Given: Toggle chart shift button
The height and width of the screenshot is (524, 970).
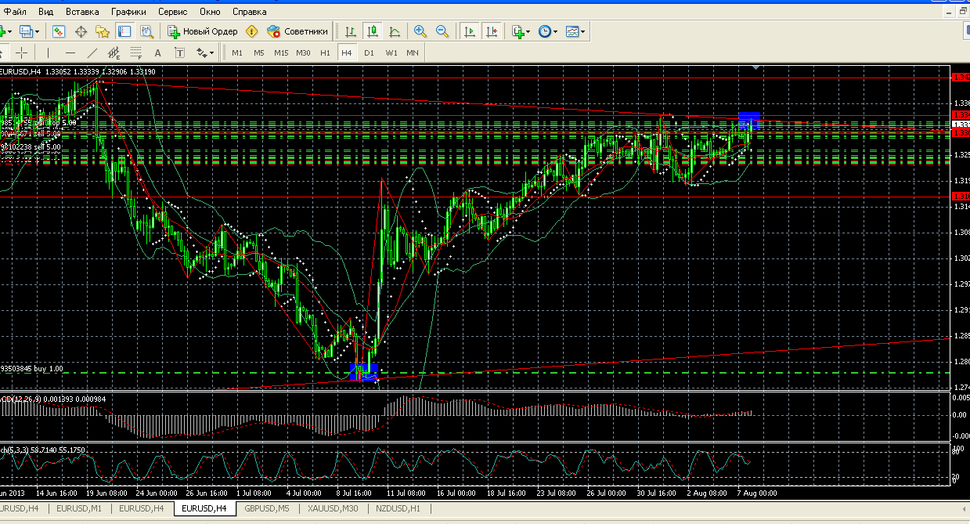Looking at the screenshot, I should pyautogui.click(x=492, y=31).
